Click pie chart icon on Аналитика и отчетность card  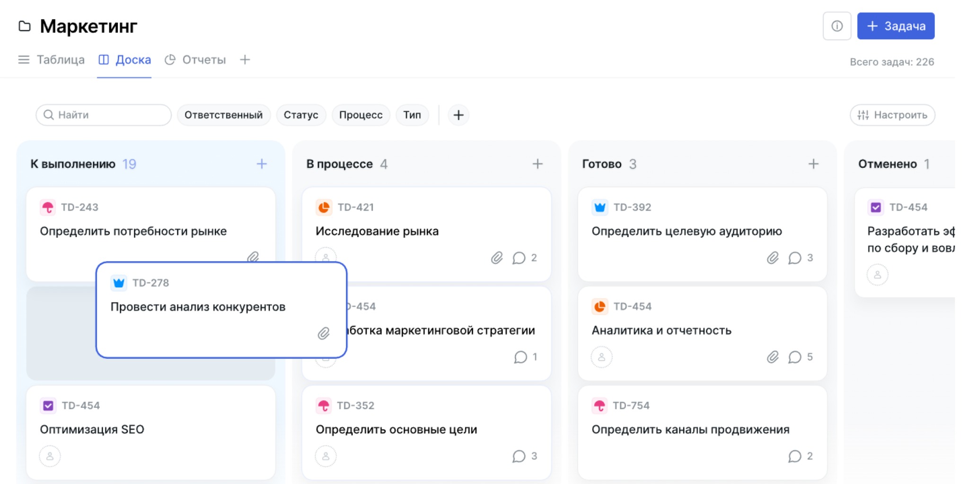click(x=599, y=306)
